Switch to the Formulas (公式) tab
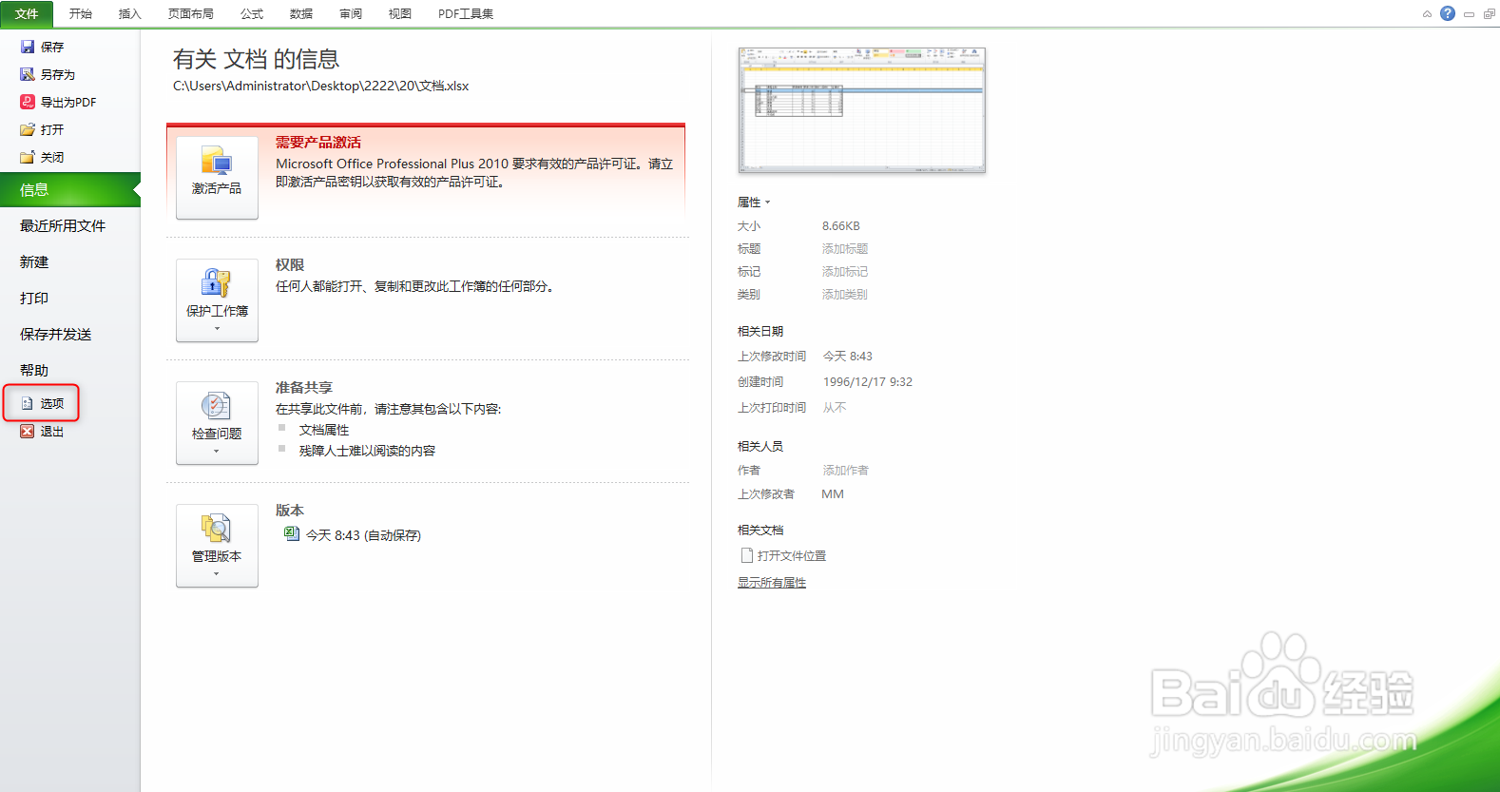 point(252,13)
